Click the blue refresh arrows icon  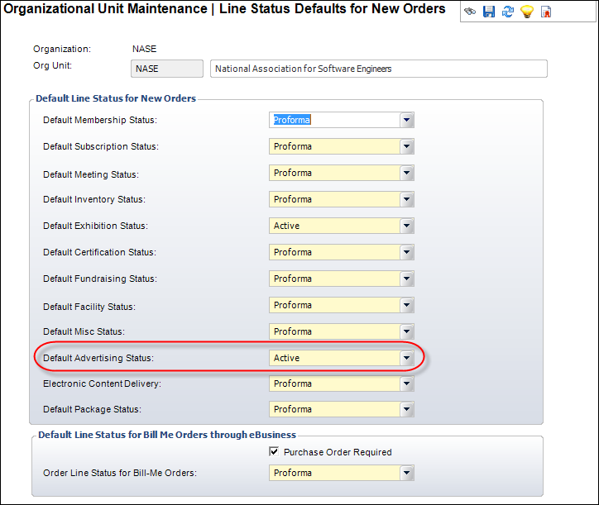click(508, 12)
